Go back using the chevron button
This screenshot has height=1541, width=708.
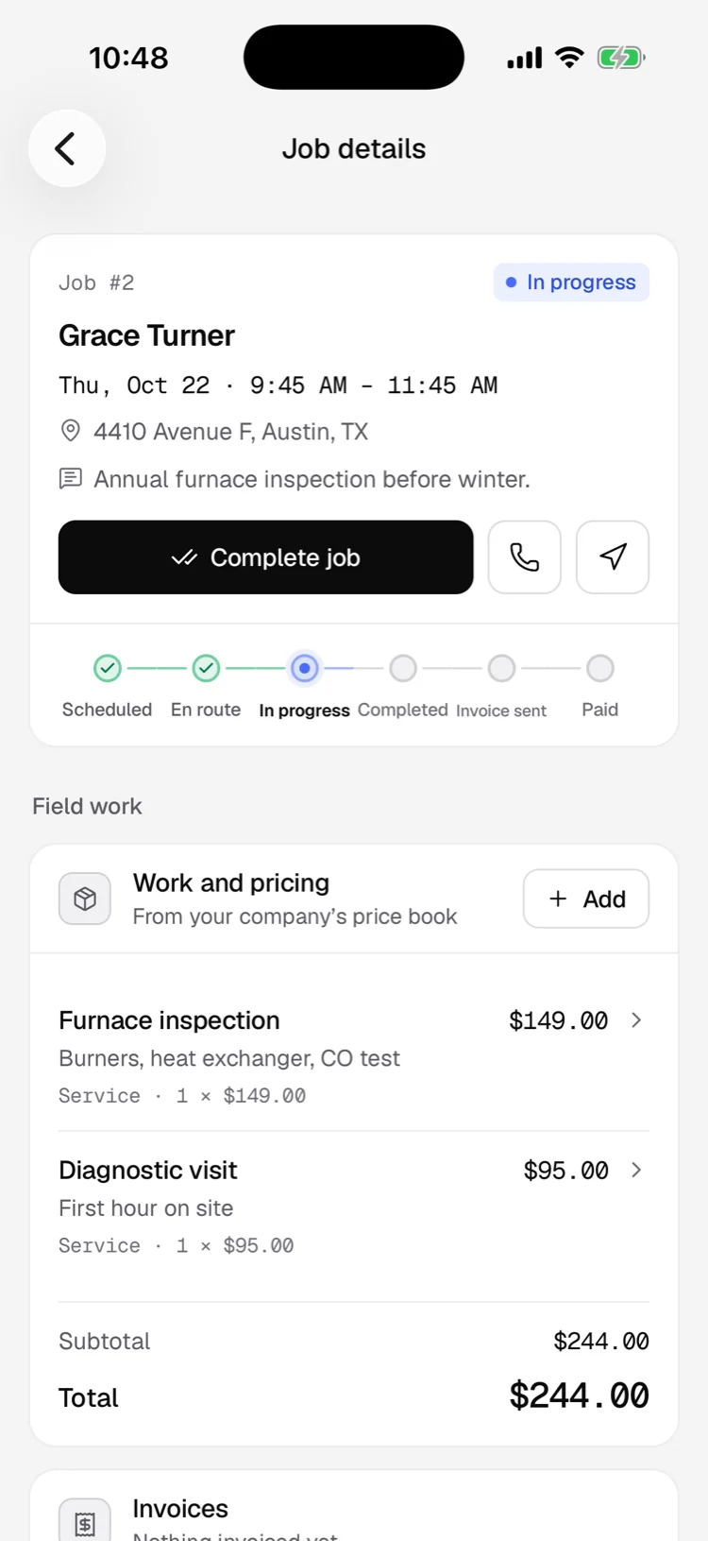click(66, 148)
